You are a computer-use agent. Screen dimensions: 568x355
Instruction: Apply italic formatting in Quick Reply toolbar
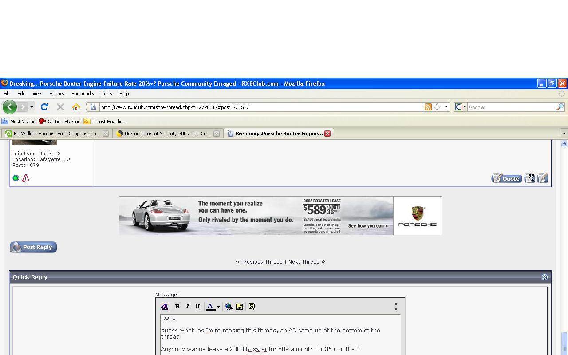click(187, 307)
